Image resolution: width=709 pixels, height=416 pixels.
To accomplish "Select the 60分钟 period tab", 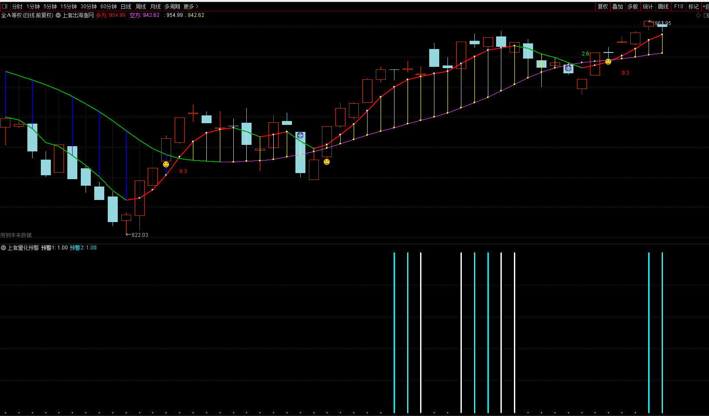I will tap(109, 7).
